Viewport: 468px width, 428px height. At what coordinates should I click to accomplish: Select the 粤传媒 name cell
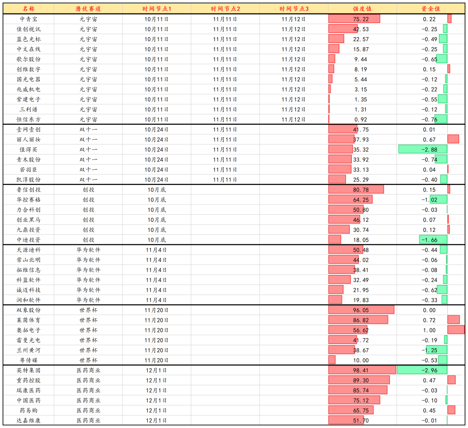coord(28,360)
